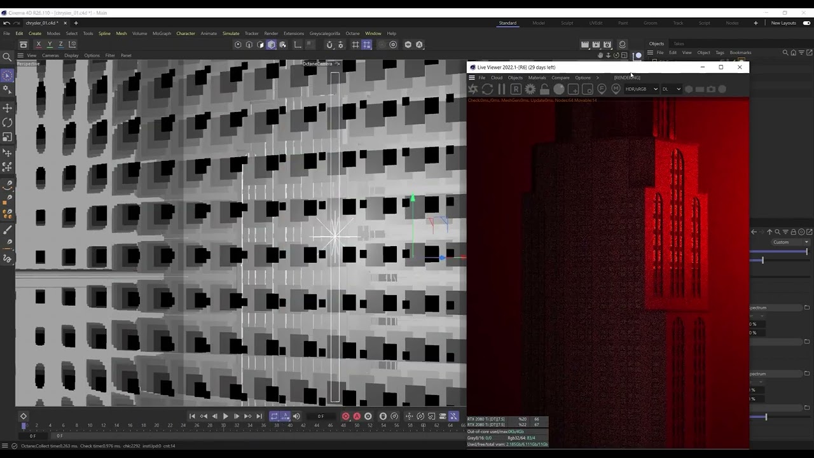814x458 pixels.
Task: Restart render with the refresh icon
Action: click(x=487, y=89)
